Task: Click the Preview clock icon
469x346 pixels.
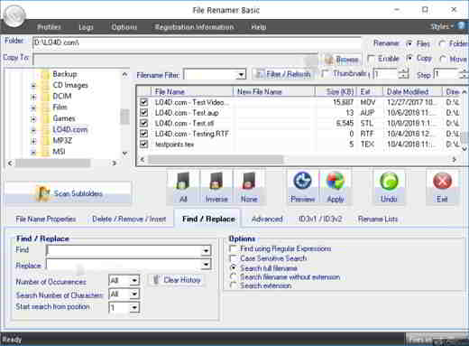Action: coord(302,181)
